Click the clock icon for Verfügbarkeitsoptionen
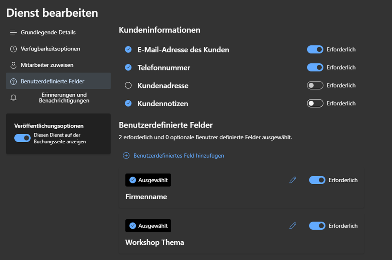 (x=13, y=49)
